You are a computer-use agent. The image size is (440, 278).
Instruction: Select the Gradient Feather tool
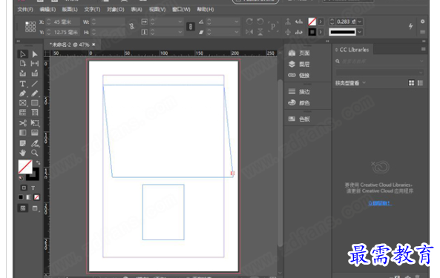(35, 133)
